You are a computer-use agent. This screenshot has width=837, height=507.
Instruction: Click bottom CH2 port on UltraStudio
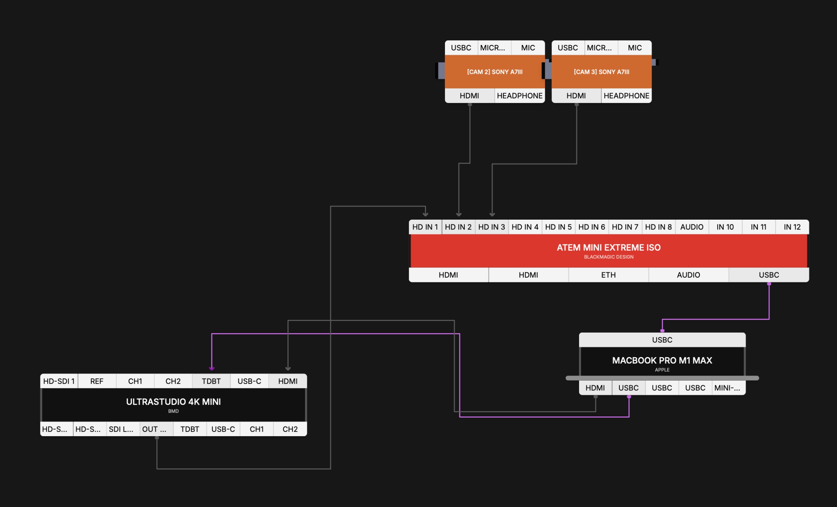[x=290, y=429]
